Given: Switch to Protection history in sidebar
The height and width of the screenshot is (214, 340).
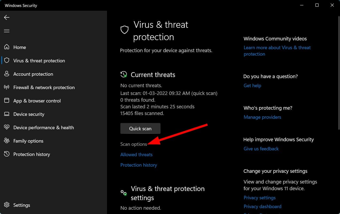Looking at the screenshot, I should click(x=32, y=154).
